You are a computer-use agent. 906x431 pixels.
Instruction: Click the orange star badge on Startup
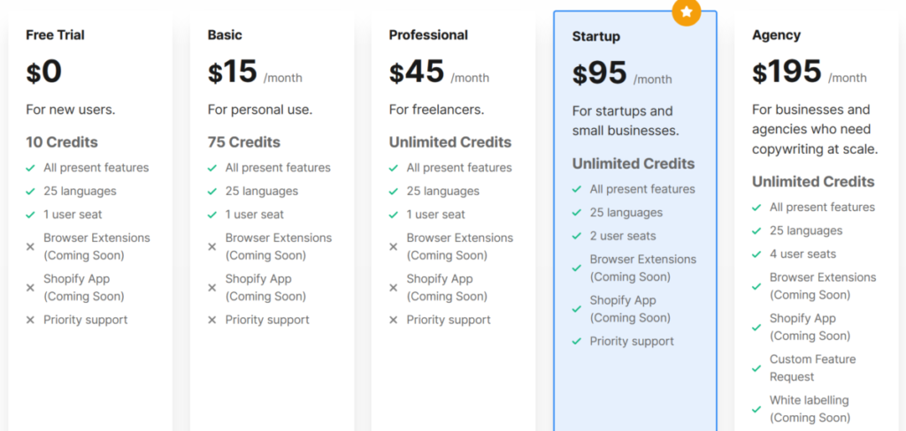tap(686, 11)
